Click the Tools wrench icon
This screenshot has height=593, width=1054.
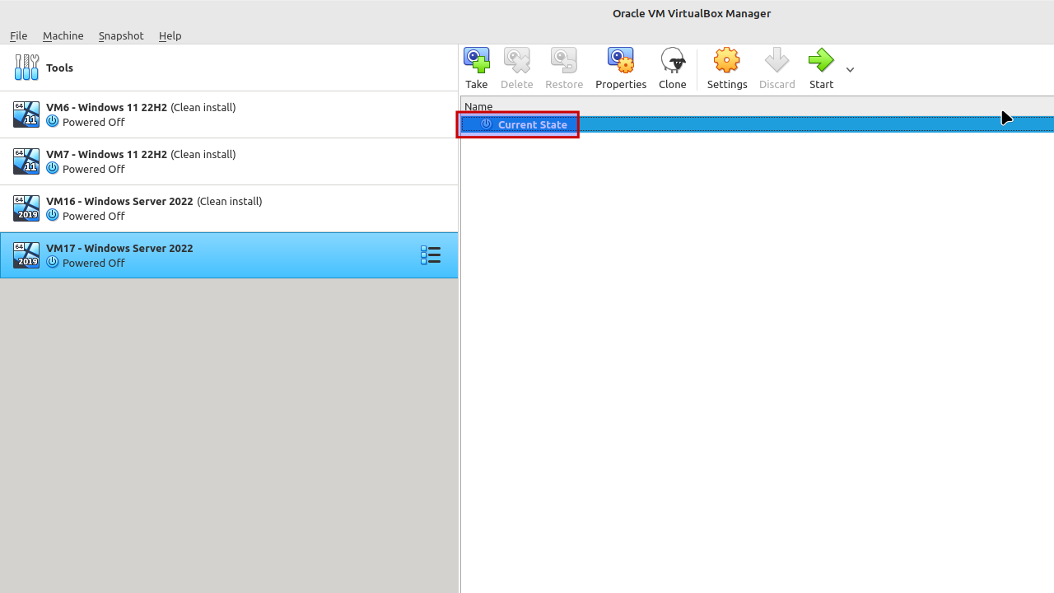[26, 68]
